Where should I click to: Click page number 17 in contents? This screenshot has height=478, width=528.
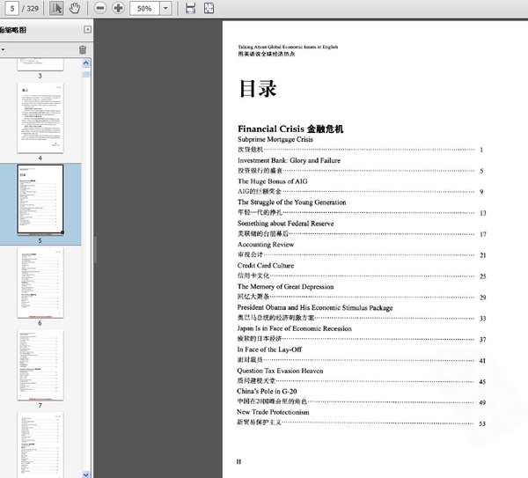pos(483,234)
